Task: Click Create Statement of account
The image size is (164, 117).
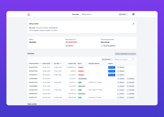Action: click(x=125, y=54)
